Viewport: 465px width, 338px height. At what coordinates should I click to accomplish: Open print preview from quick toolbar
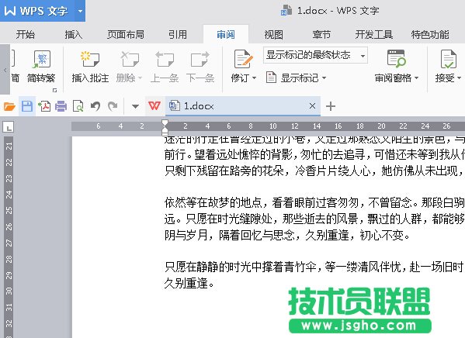click(78, 106)
